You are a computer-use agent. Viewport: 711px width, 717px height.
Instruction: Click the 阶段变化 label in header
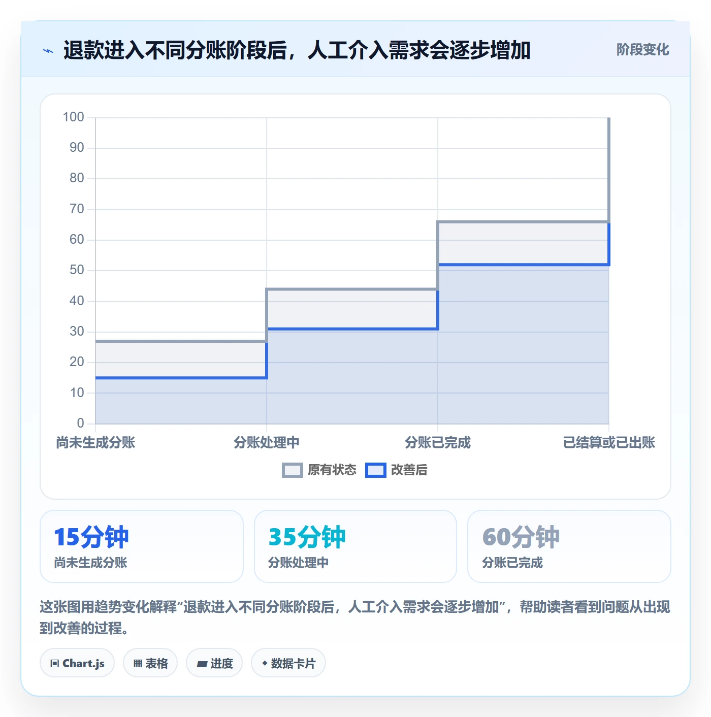(642, 50)
